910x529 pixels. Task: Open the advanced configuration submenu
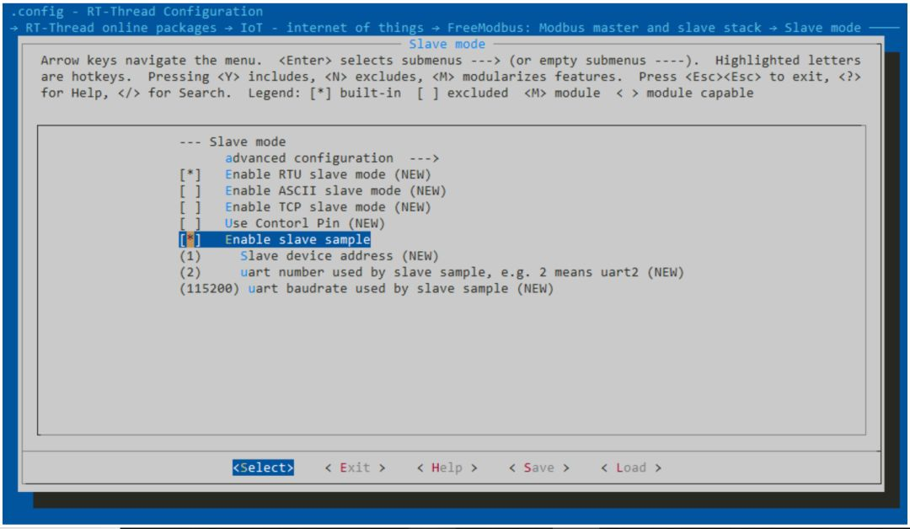click(331, 158)
